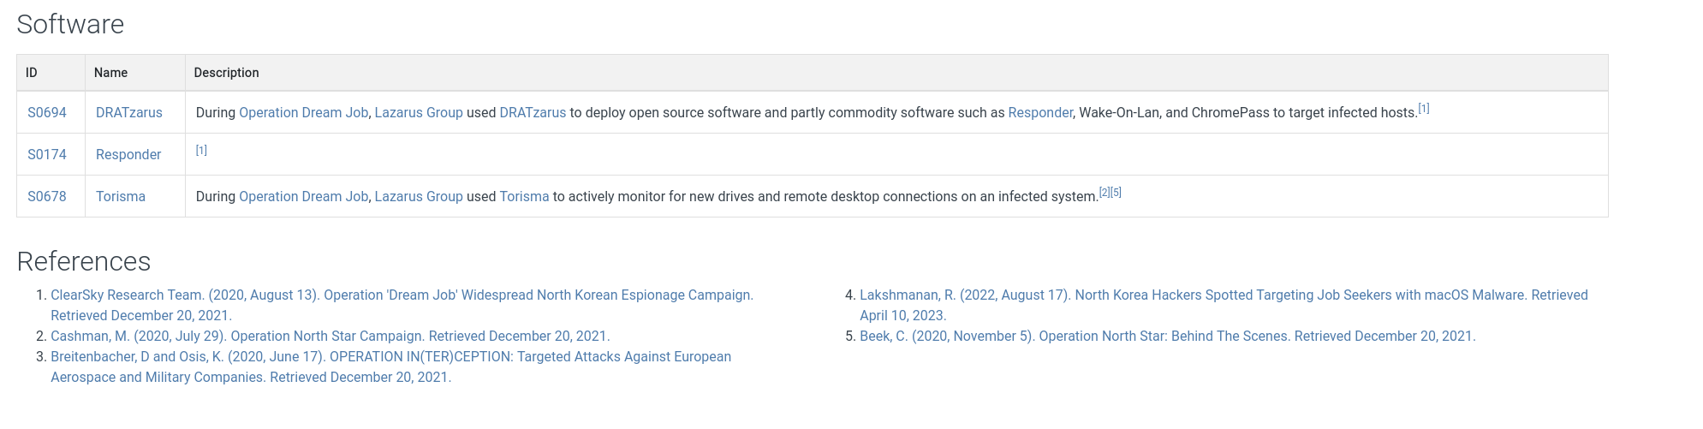Open DRATzarus link in Name column

[x=129, y=112]
